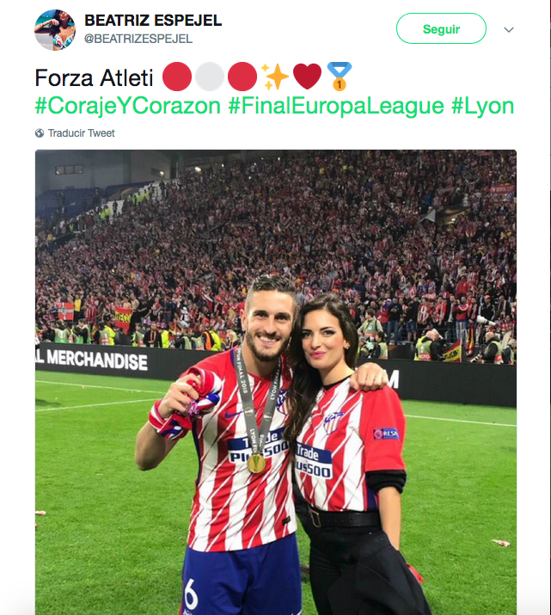Click the red circle emoji before sparkles

242,77
